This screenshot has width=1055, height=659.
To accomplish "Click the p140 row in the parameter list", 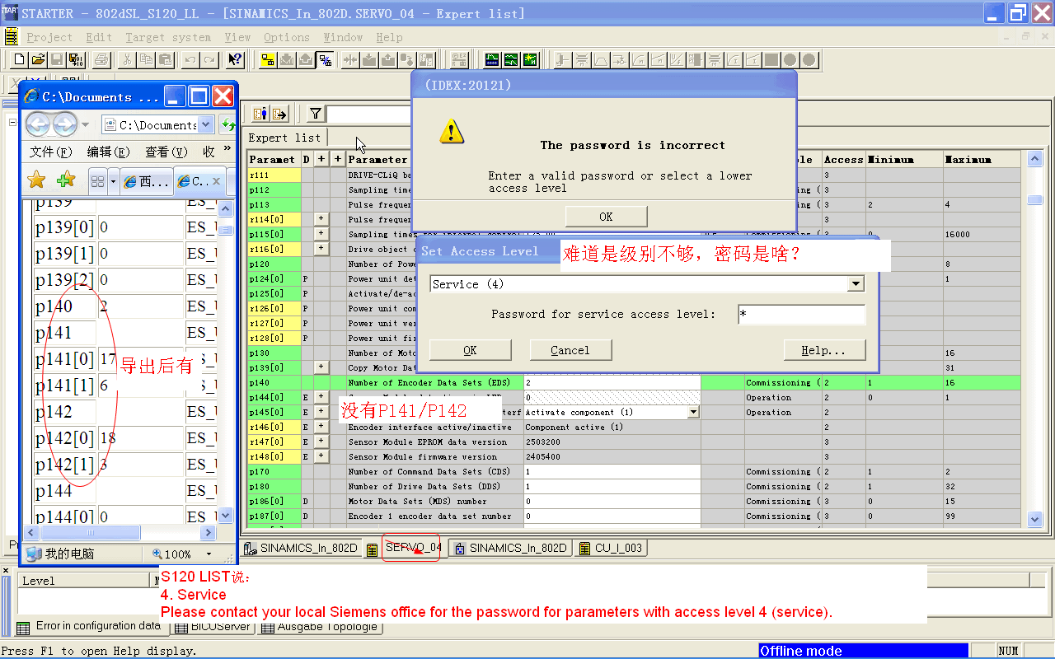I will coord(634,383).
